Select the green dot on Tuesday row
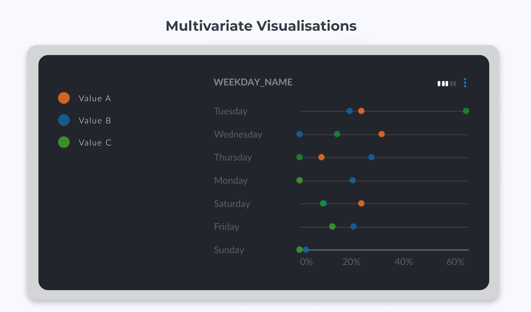 pos(466,111)
